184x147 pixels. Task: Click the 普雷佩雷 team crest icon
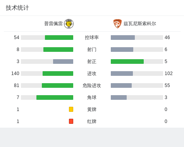69,24
